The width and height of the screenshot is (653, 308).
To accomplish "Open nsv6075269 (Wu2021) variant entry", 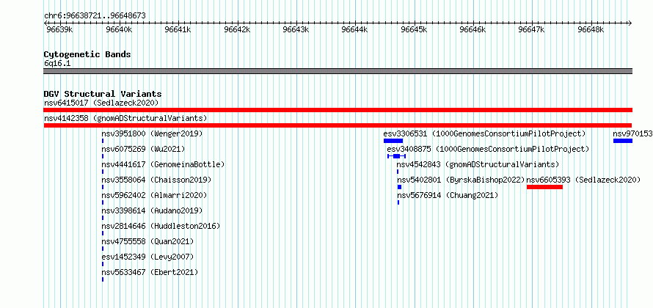I will click(x=143, y=149).
